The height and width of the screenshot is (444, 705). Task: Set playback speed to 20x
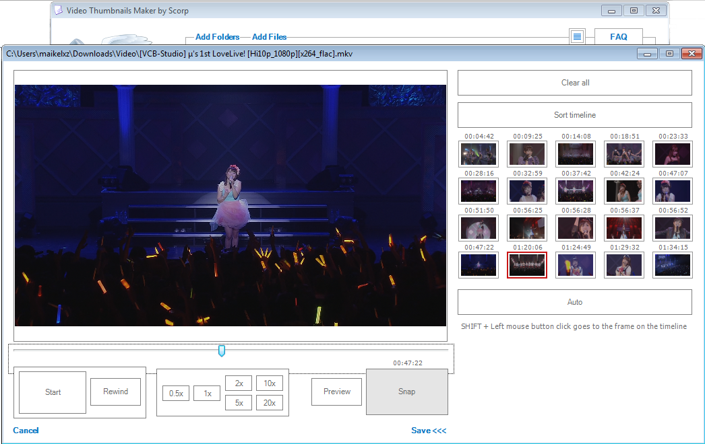coord(270,403)
